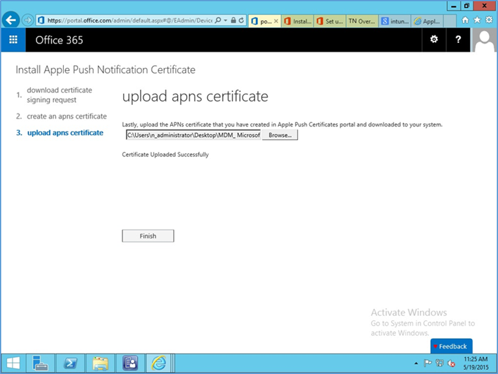
Task: Click the Action Center flag icon
Action: point(428,363)
